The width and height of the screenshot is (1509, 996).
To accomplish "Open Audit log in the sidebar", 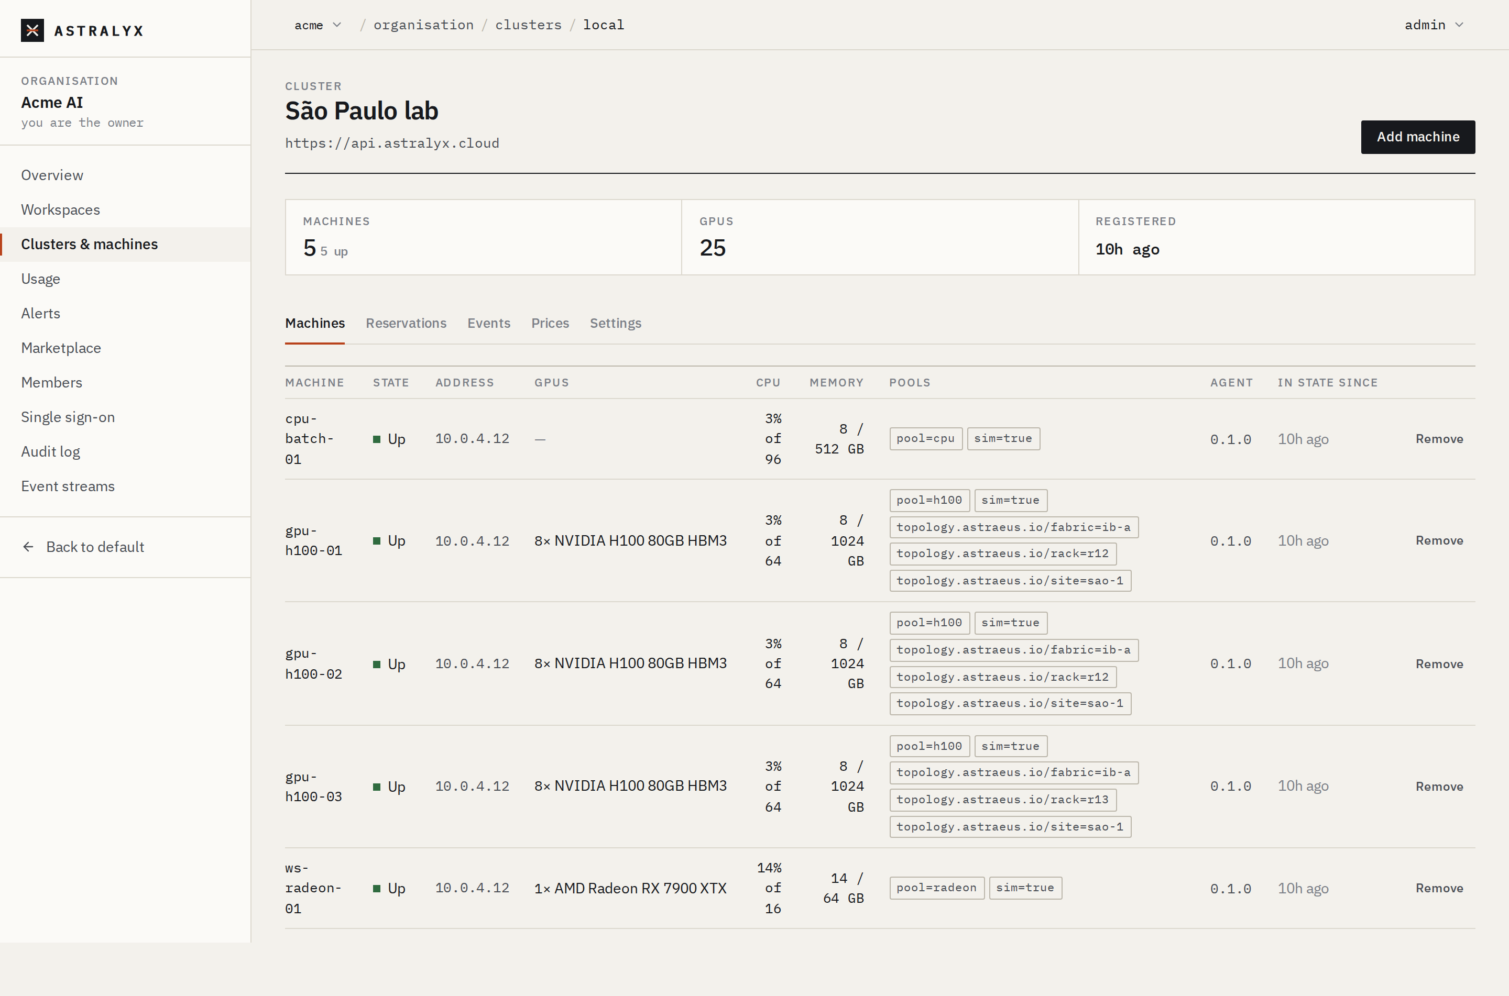I will click(x=125, y=451).
